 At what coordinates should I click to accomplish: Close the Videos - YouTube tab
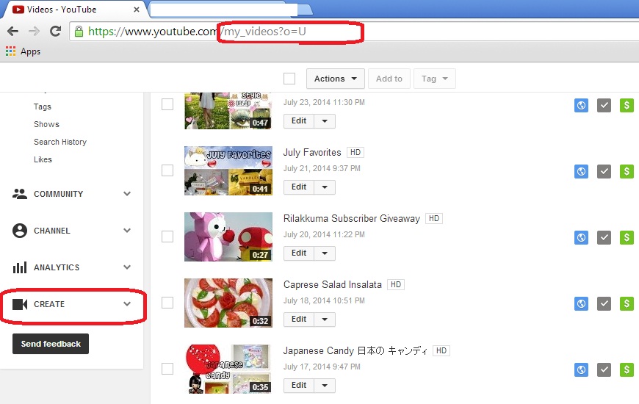137,10
